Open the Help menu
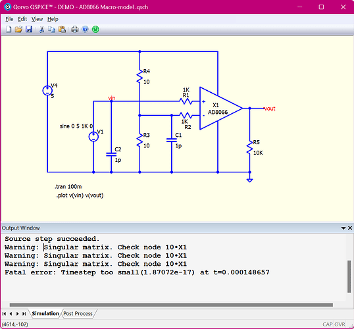 (x=53, y=19)
